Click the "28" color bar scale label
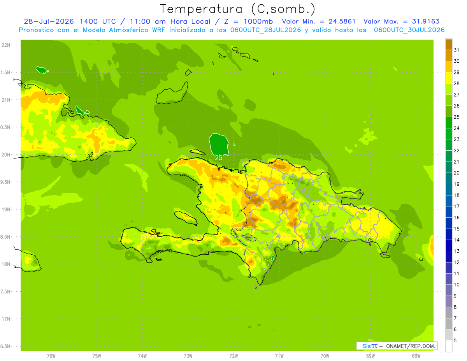Image resolution: width=467 pixels, height=361 pixels. [457, 83]
